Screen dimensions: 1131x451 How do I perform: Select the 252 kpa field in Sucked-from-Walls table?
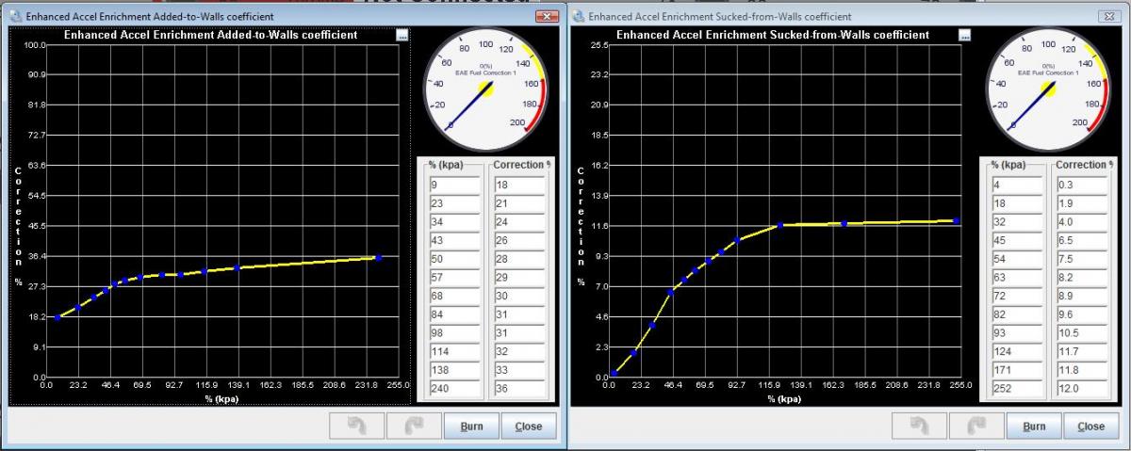coord(1016,389)
